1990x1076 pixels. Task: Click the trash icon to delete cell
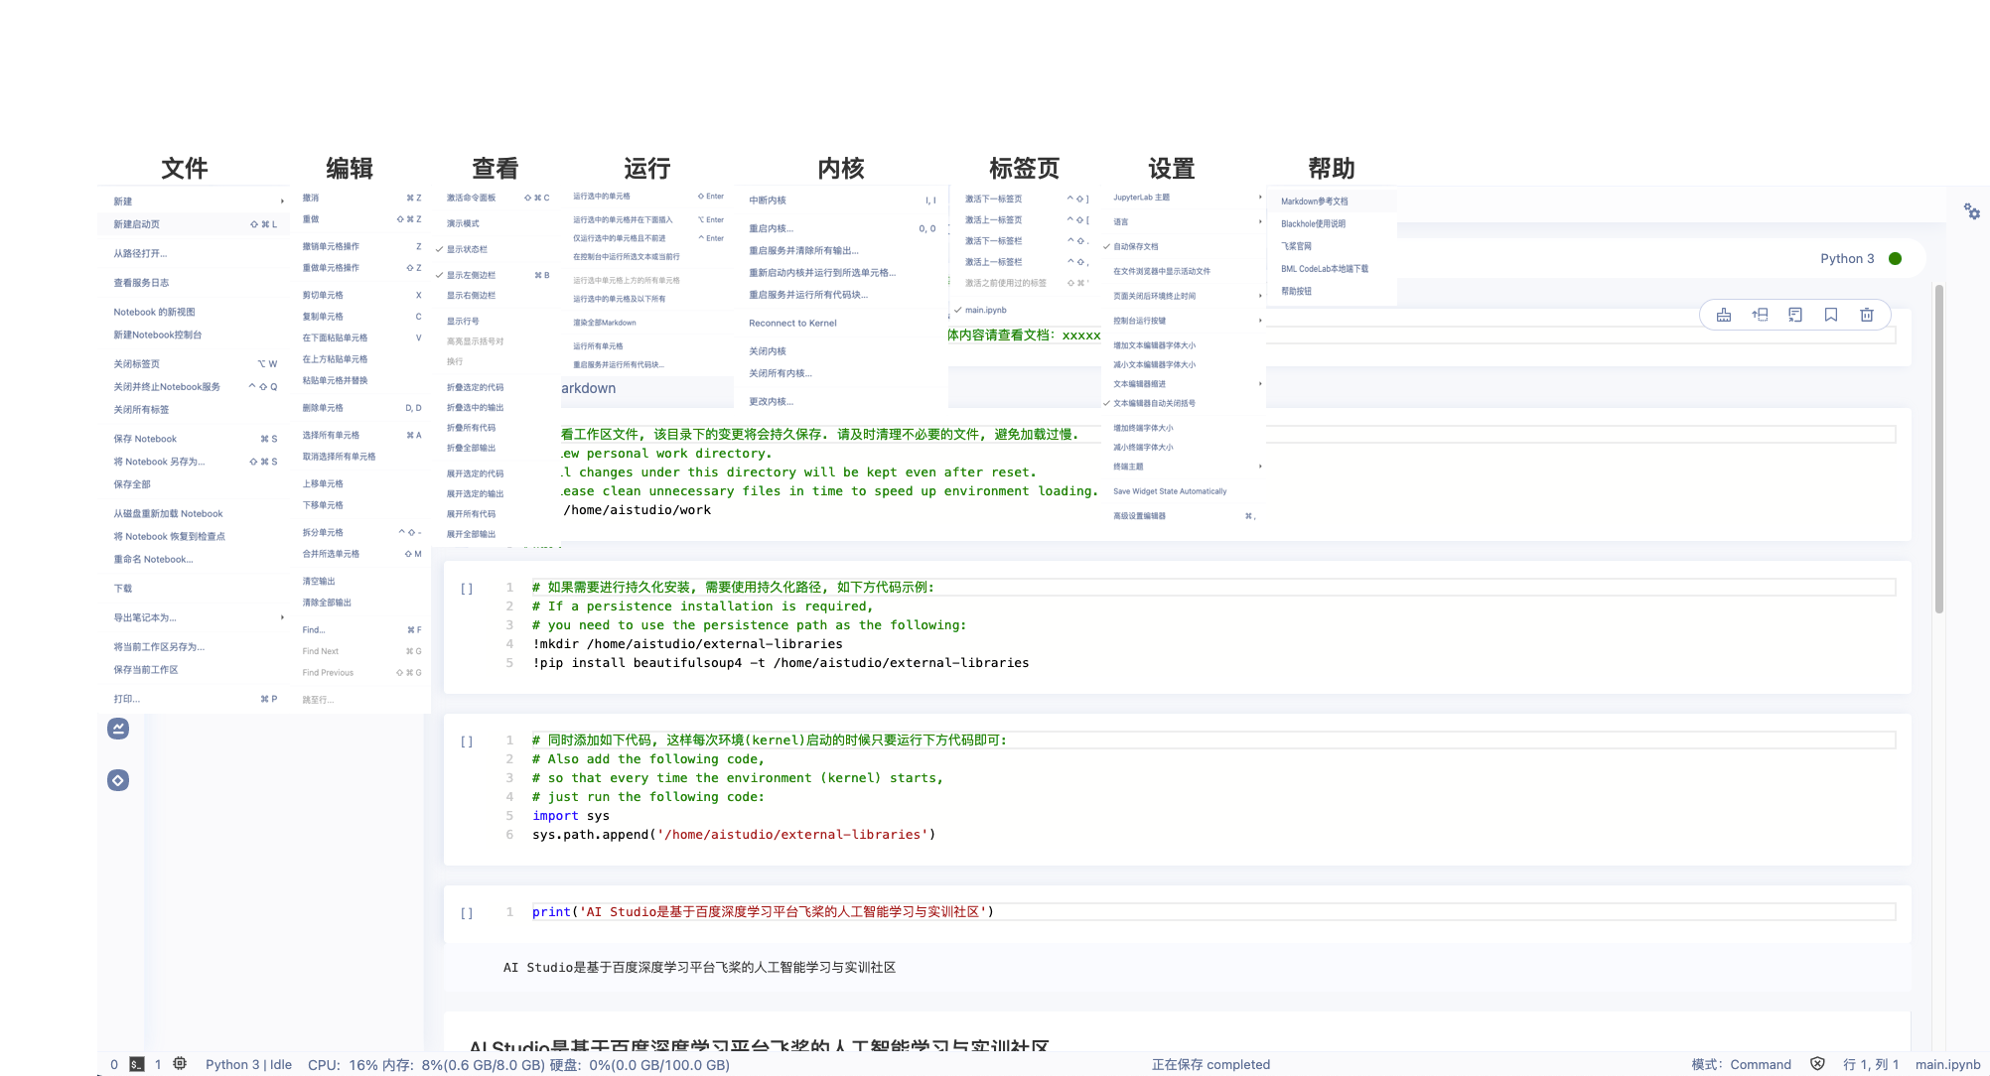click(1867, 315)
